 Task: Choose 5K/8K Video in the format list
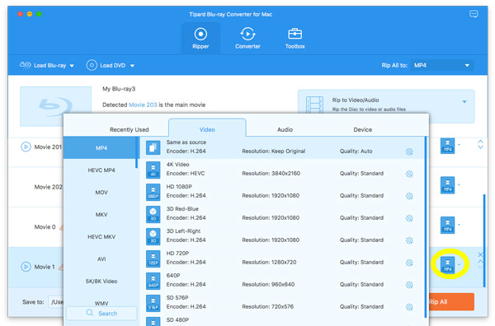(x=101, y=282)
